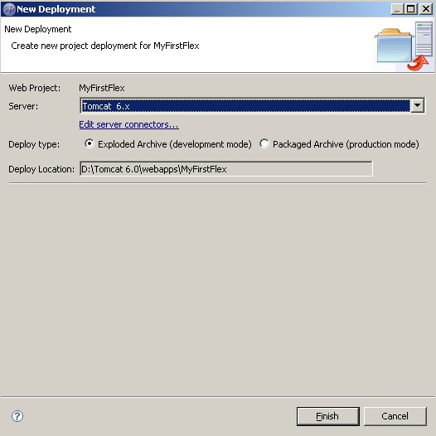Expand the Server dropdown arrow
Image resolution: width=436 pixels, height=436 pixels.
tap(418, 105)
